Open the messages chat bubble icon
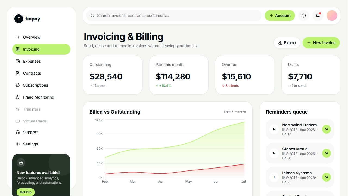The width and height of the screenshot is (348, 196). pos(304,16)
